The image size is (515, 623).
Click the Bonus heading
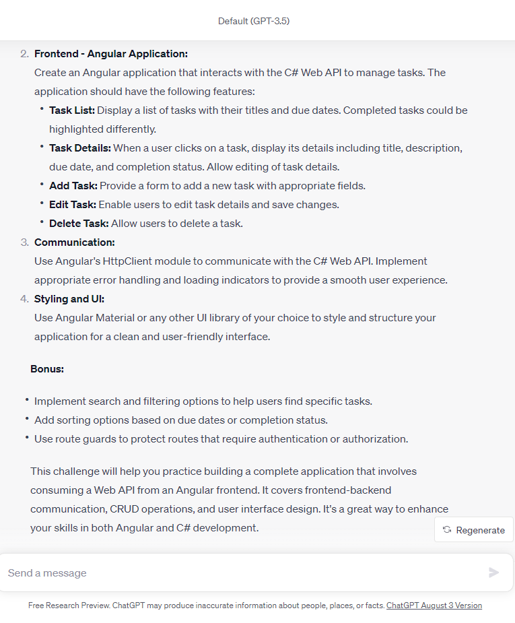point(47,369)
